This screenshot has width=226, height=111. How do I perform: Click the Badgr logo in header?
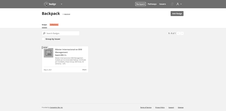point(50,4)
